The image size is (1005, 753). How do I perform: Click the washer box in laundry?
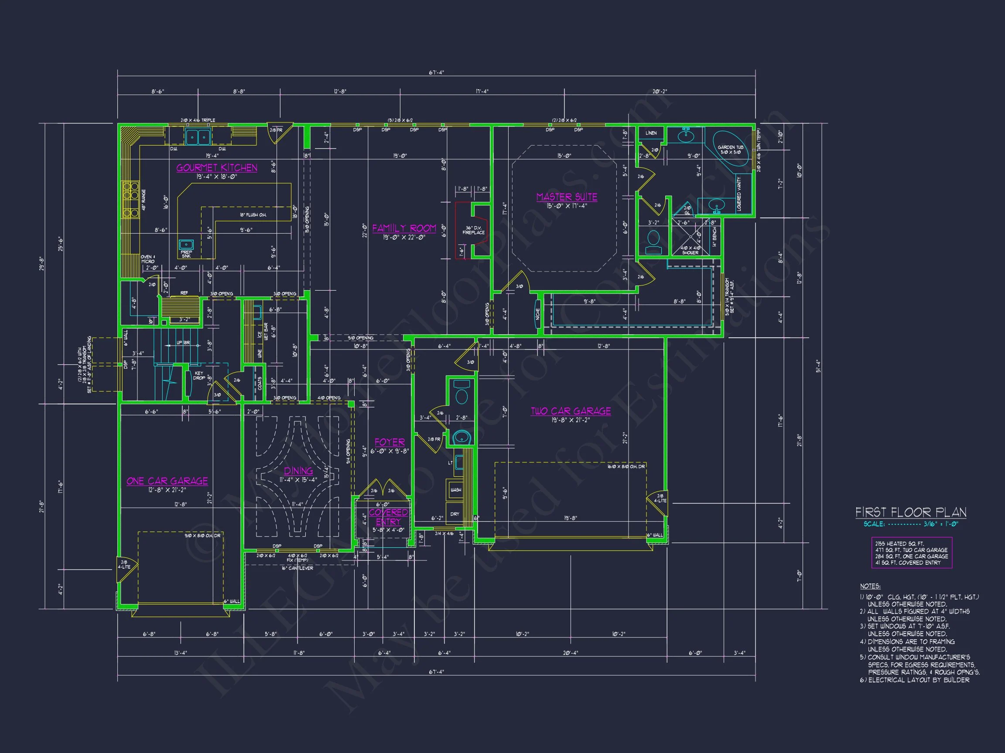[455, 490]
